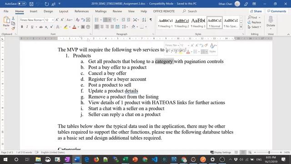Image resolution: width=291 pixels, height=164 pixels.
Task: Open Visual Studio Code from taskbar
Action: 155,159
